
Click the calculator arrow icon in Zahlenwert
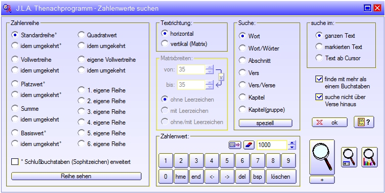(235, 145)
